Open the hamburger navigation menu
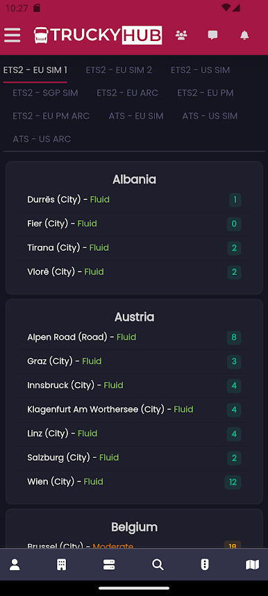Viewport: 268px width, 596px height. (x=12, y=35)
